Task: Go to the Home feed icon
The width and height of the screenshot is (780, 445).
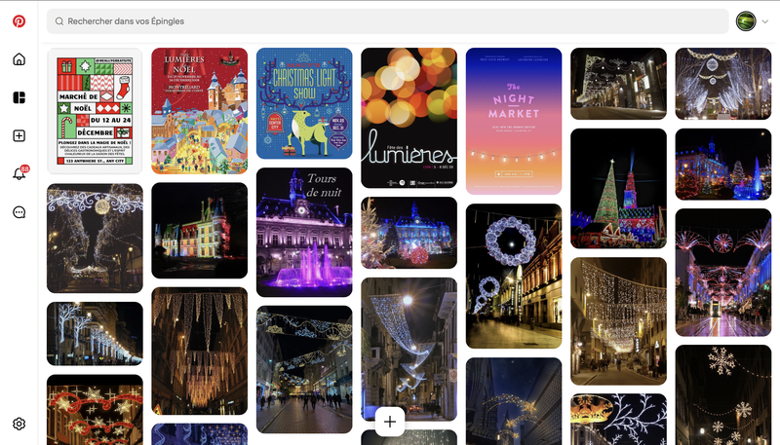Action: pyautogui.click(x=19, y=59)
